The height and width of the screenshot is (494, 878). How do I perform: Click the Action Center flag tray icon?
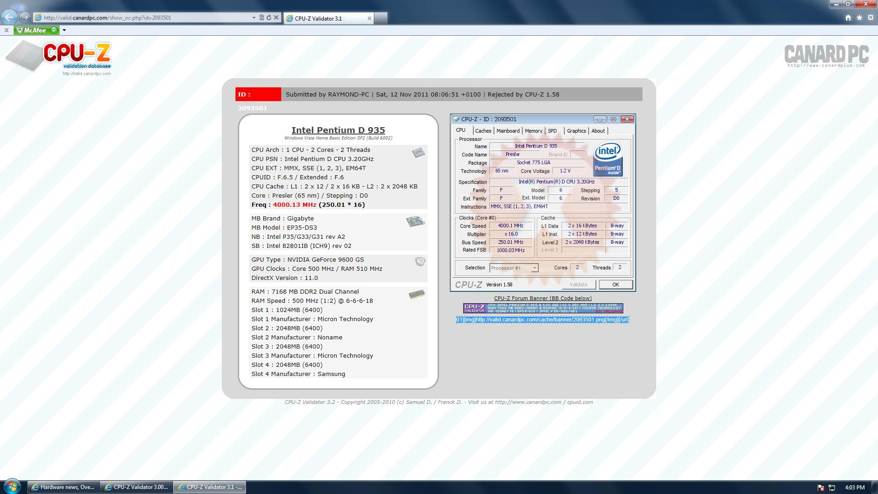(x=821, y=488)
